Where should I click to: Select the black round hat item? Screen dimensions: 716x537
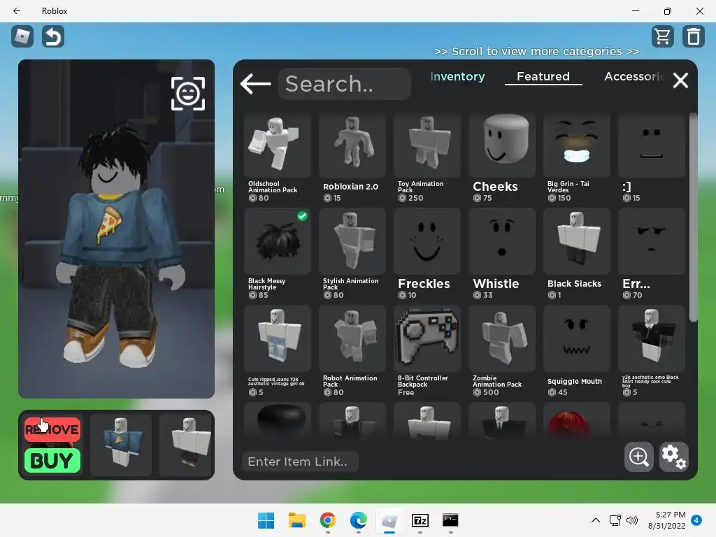(278, 420)
